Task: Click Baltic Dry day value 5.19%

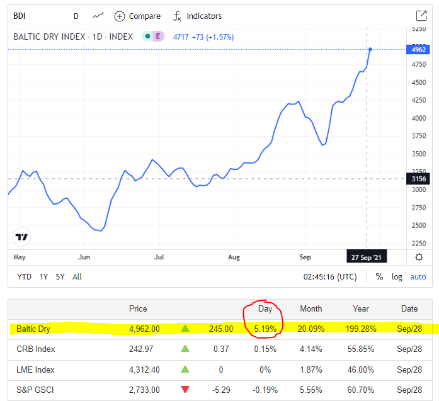Action: tap(265, 329)
